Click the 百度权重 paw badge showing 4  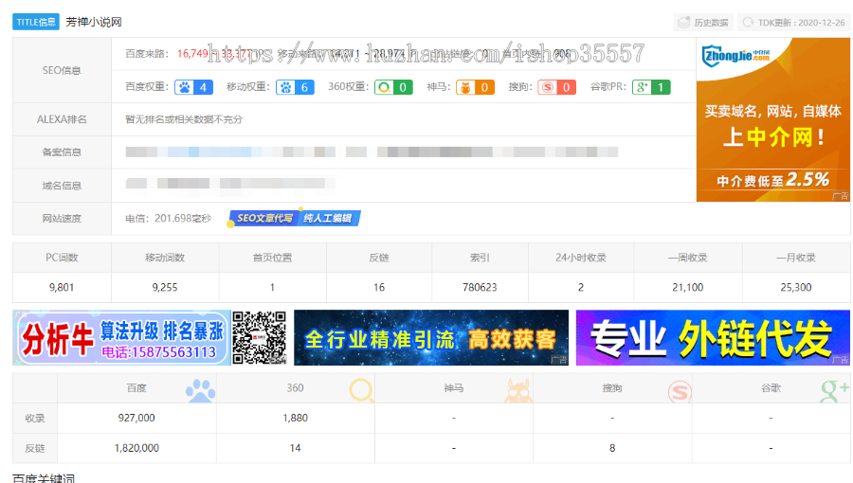pyautogui.click(x=193, y=87)
